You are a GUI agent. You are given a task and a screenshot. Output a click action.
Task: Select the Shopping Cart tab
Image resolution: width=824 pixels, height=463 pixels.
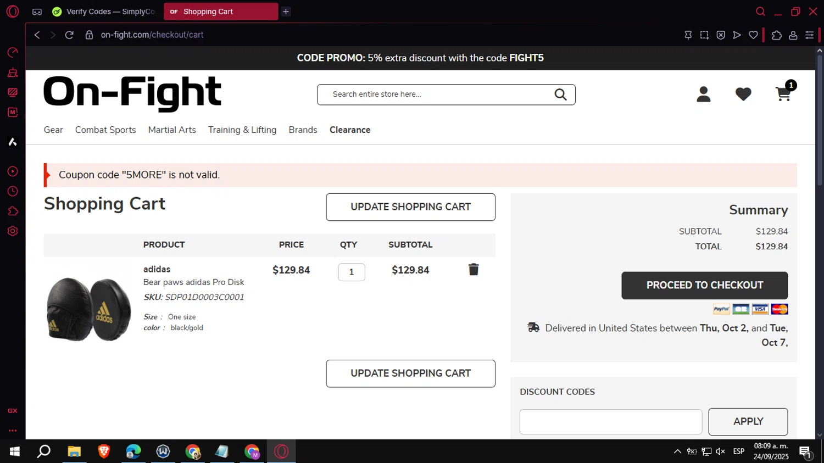(221, 12)
